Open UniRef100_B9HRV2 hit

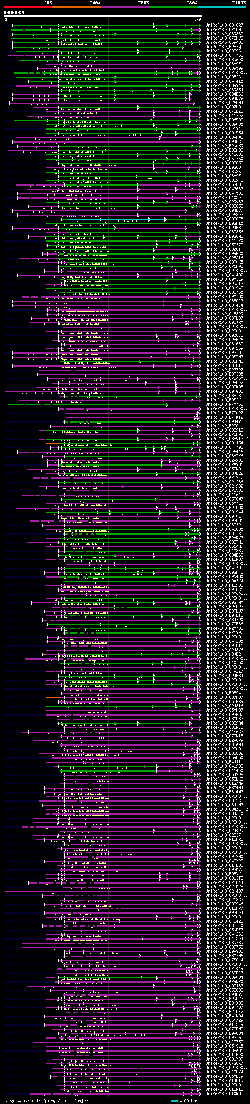pyautogui.click(x=224, y=537)
